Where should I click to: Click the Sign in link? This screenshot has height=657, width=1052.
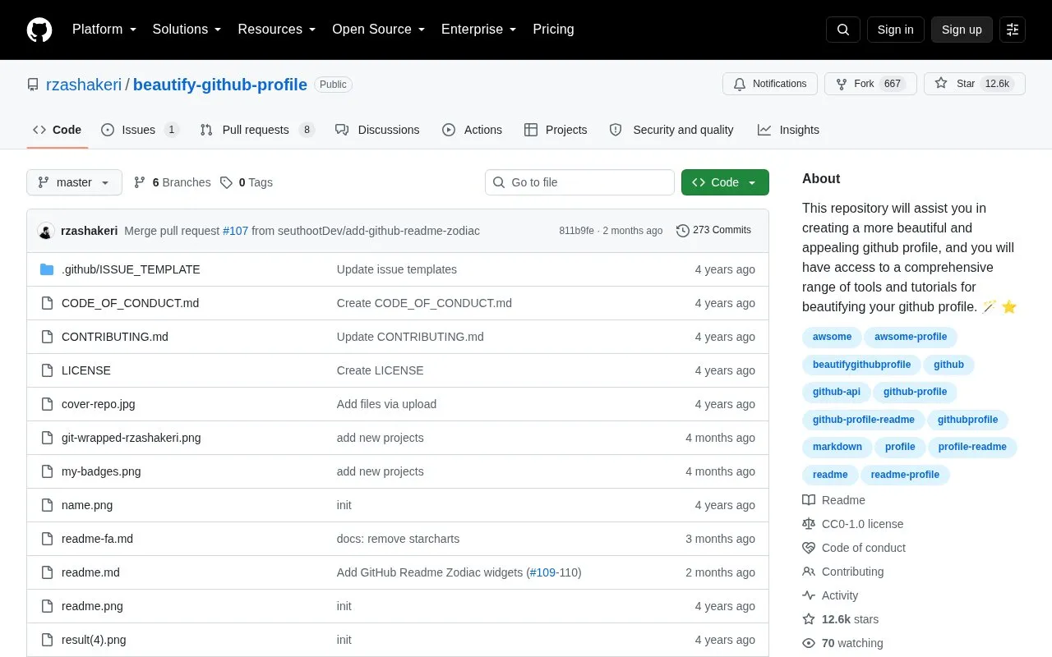coord(895,30)
